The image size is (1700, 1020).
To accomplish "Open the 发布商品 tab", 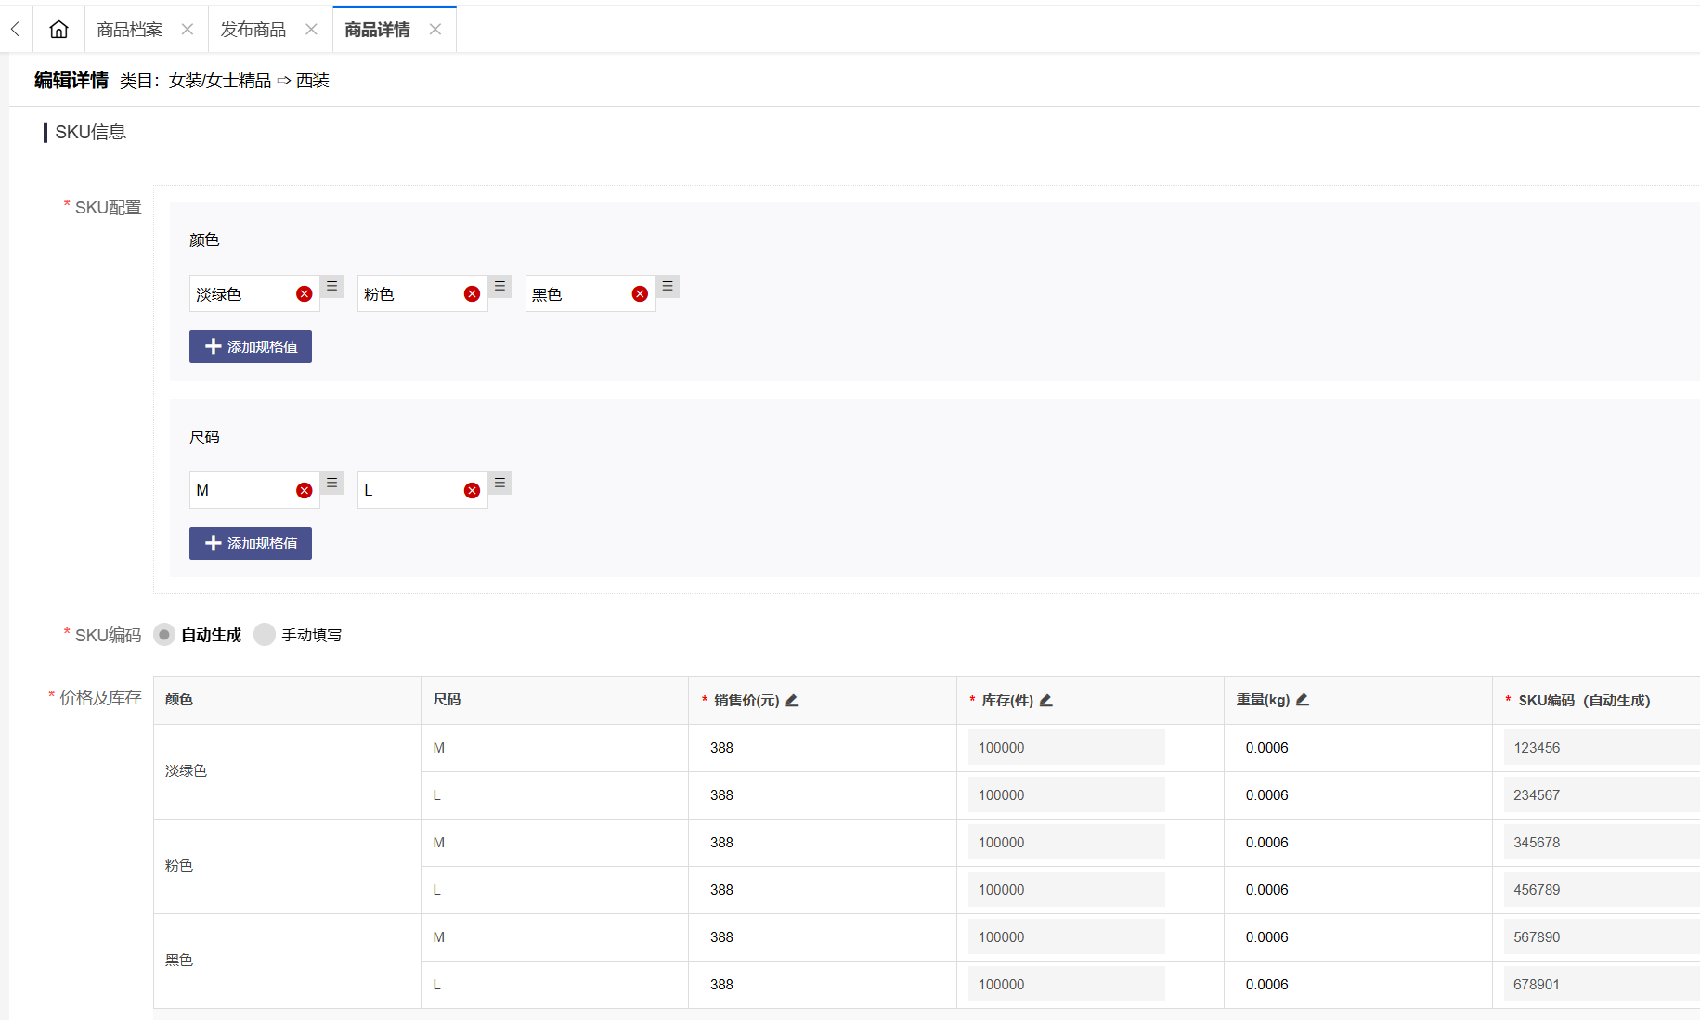I will tap(253, 30).
